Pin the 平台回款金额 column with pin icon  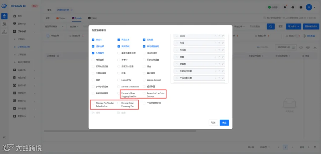pos(223,78)
